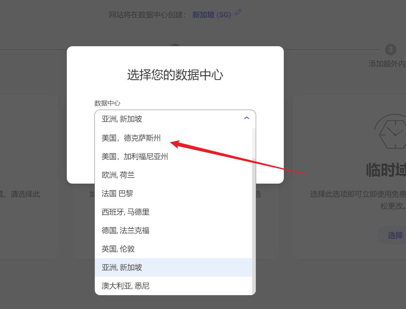Click the step 3 circle icon

(x=391, y=50)
